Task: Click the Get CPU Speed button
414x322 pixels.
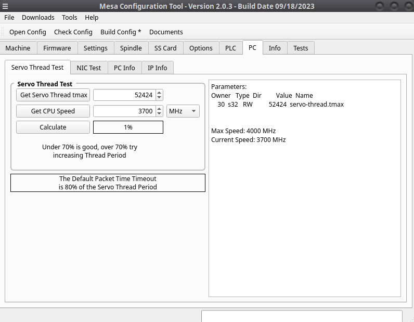Action: tap(53, 111)
